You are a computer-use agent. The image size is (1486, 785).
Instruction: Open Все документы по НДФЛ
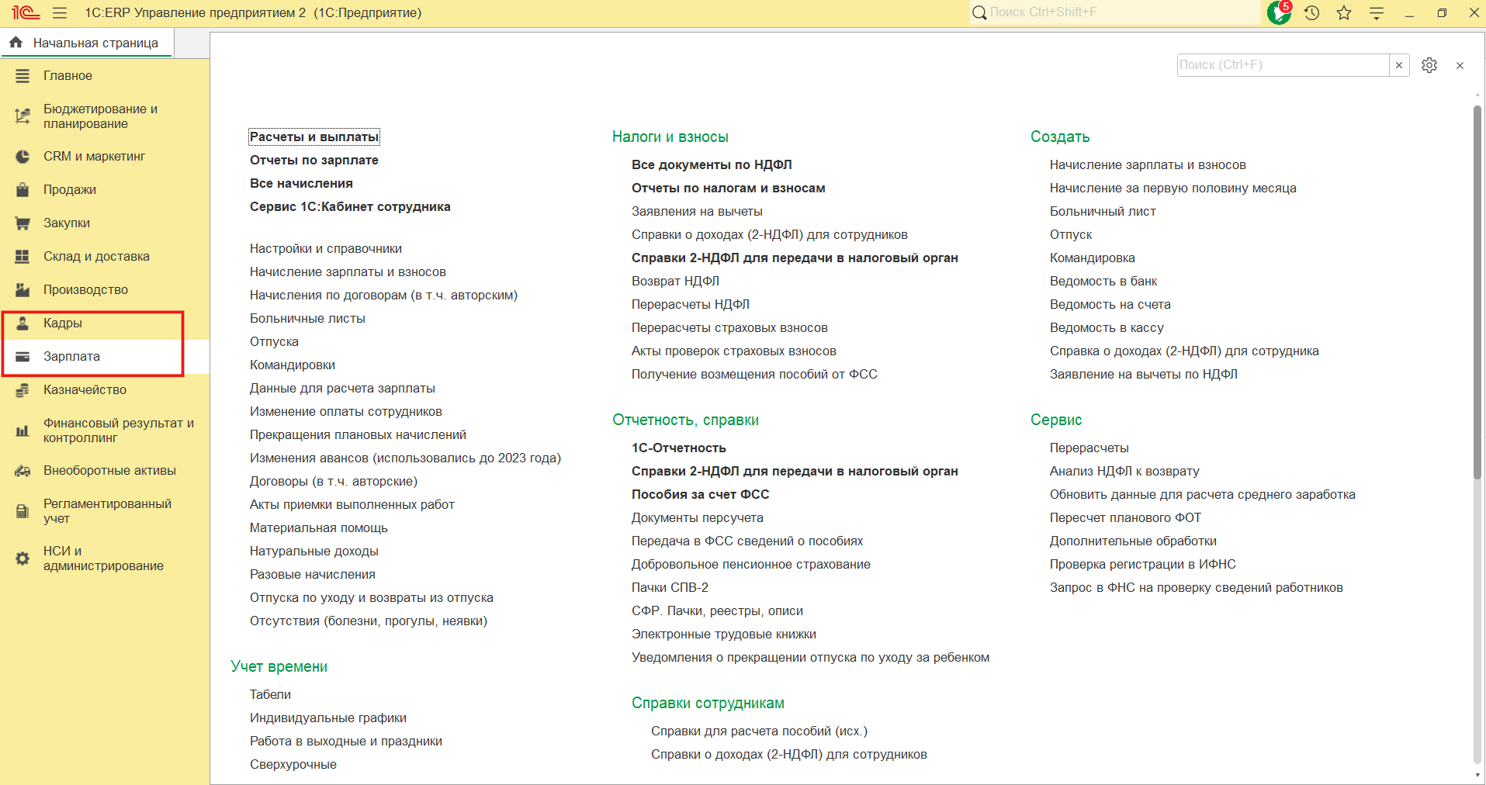coord(712,165)
